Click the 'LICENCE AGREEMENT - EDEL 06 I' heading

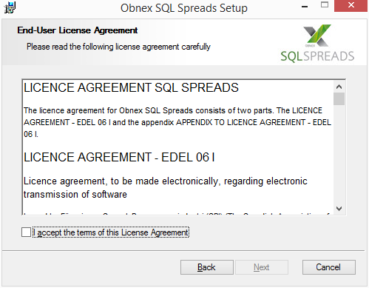(x=119, y=157)
